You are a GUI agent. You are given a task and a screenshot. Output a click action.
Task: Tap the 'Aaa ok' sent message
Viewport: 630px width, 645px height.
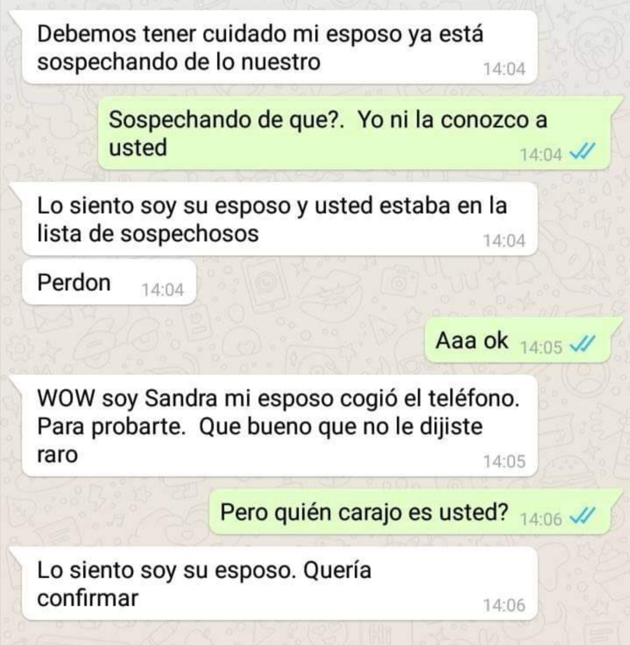coord(518,340)
